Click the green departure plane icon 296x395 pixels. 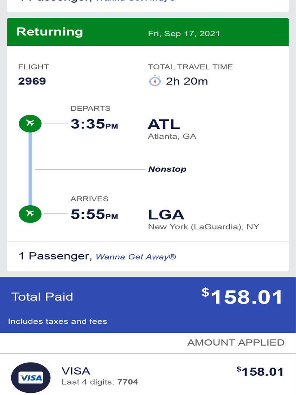[x=30, y=123]
